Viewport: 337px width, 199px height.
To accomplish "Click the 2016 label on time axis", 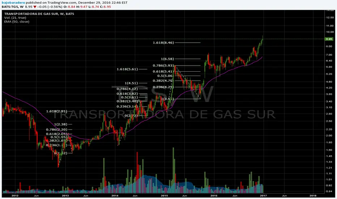I will [x=214, y=195].
